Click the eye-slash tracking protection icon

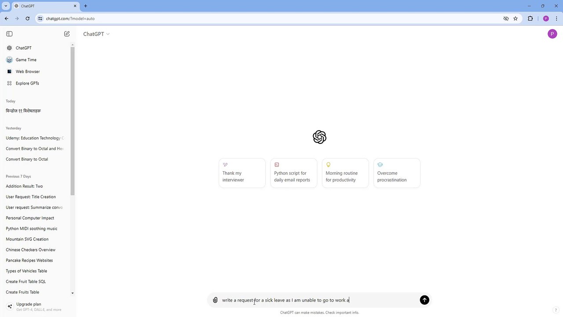coord(506,18)
